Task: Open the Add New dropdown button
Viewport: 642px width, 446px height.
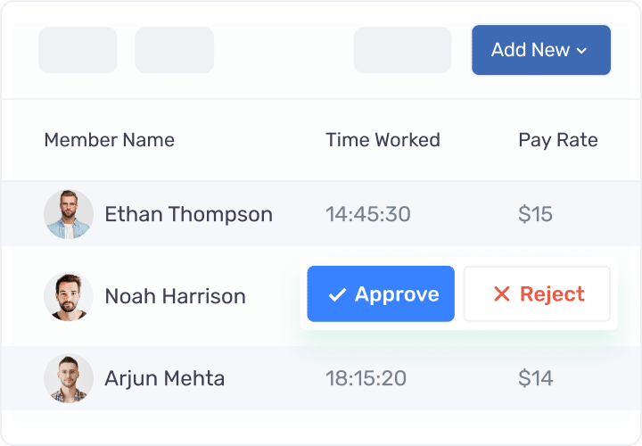Action: point(541,50)
